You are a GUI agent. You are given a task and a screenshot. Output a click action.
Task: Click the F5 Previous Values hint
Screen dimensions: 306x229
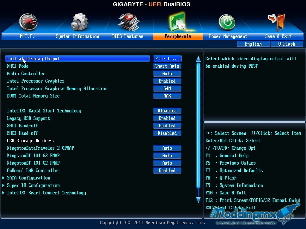pyautogui.click(x=230, y=163)
